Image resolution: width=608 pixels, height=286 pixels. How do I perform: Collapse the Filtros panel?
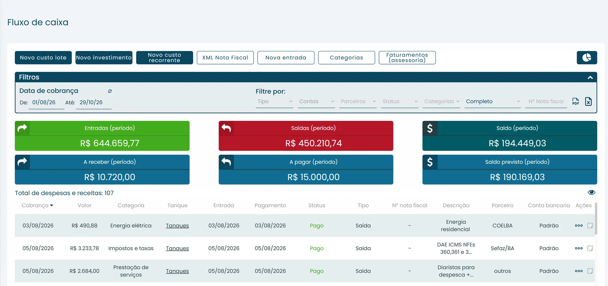590,77
